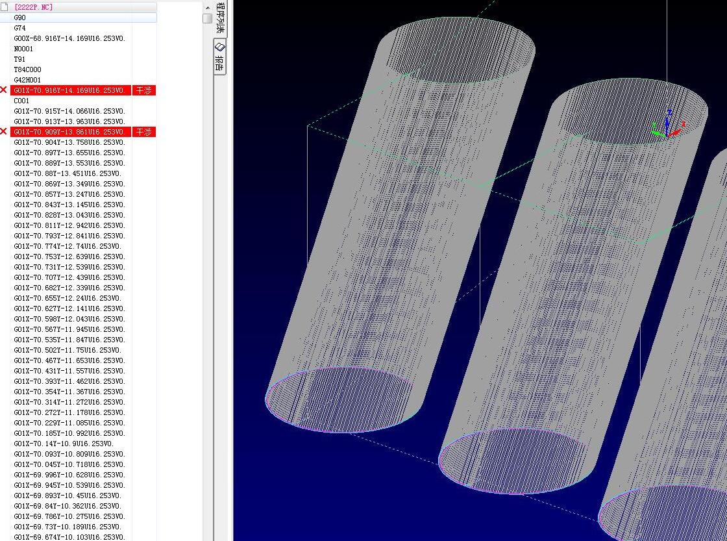Select the G01X-70.88Y-13.451 line

(x=68, y=173)
